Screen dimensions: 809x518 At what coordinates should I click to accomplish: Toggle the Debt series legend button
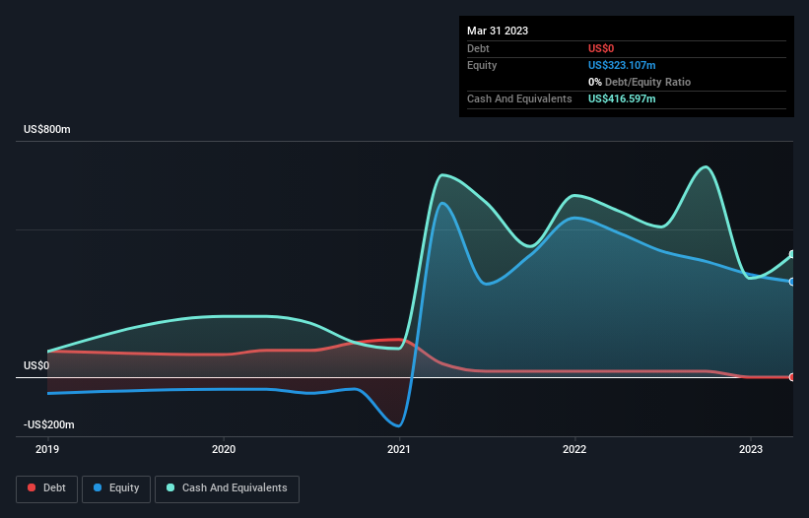pos(47,488)
